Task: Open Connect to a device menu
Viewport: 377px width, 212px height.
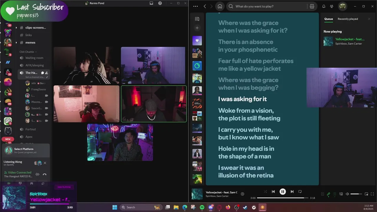Action: (x=341, y=194)
